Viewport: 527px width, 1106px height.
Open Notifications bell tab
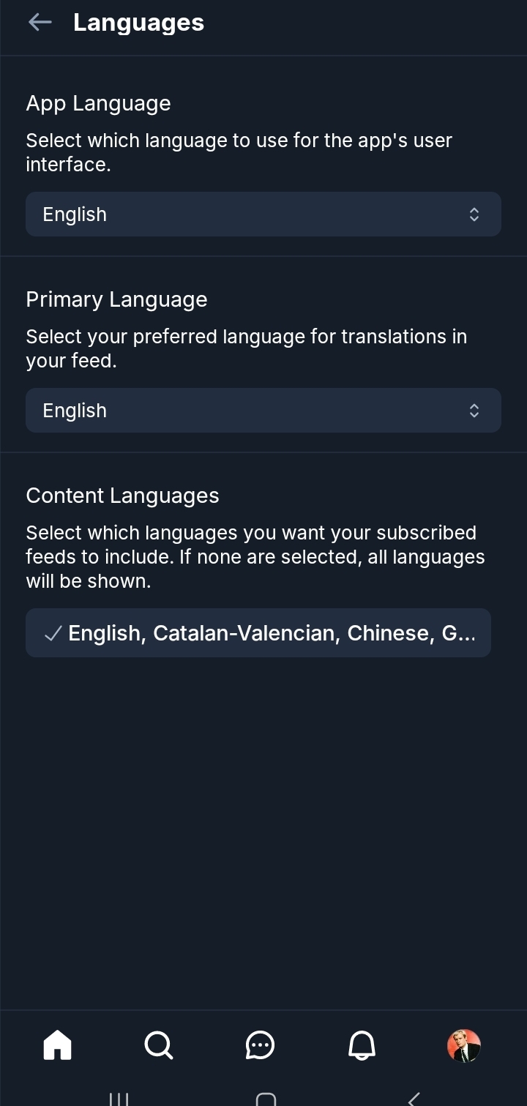tap(362, 1045)
